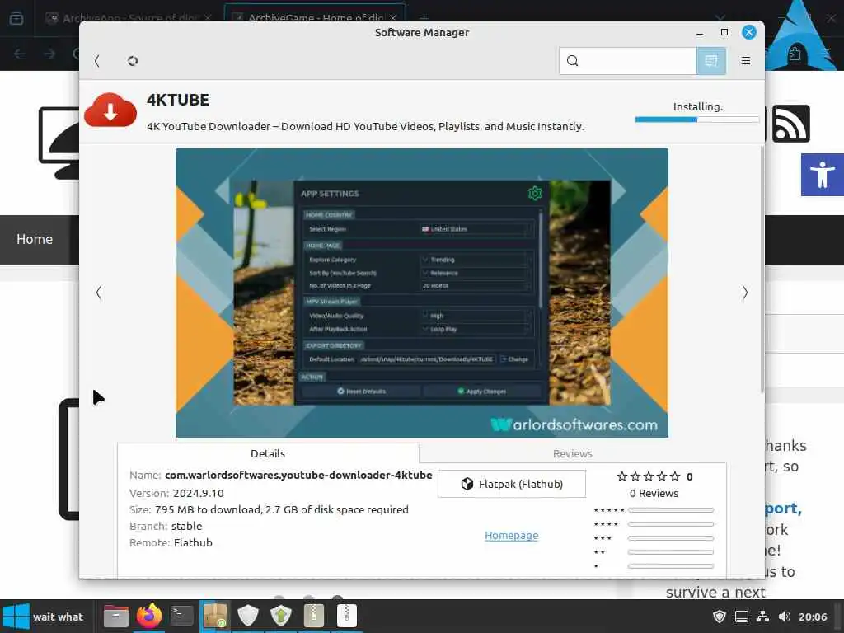Open the file manager from taskbar
The image size is (844, 633).
[x=115, y=617]
